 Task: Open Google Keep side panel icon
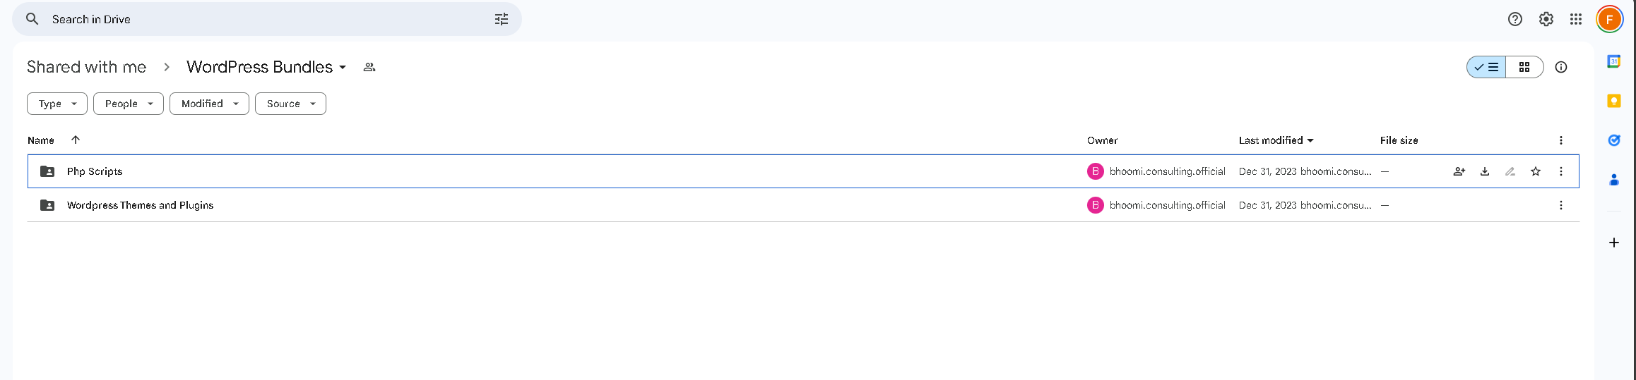(x=1613, y=101)
